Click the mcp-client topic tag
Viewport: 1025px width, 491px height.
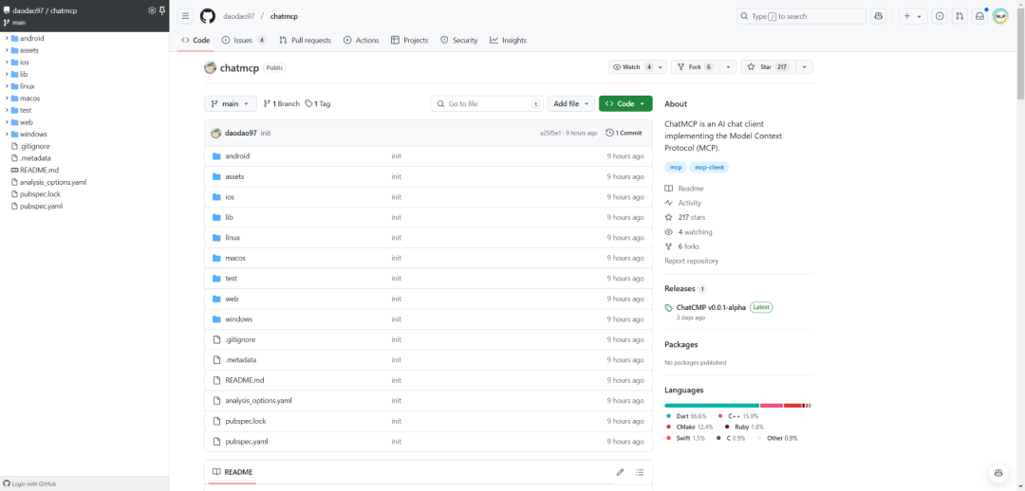tap(709, 167)
